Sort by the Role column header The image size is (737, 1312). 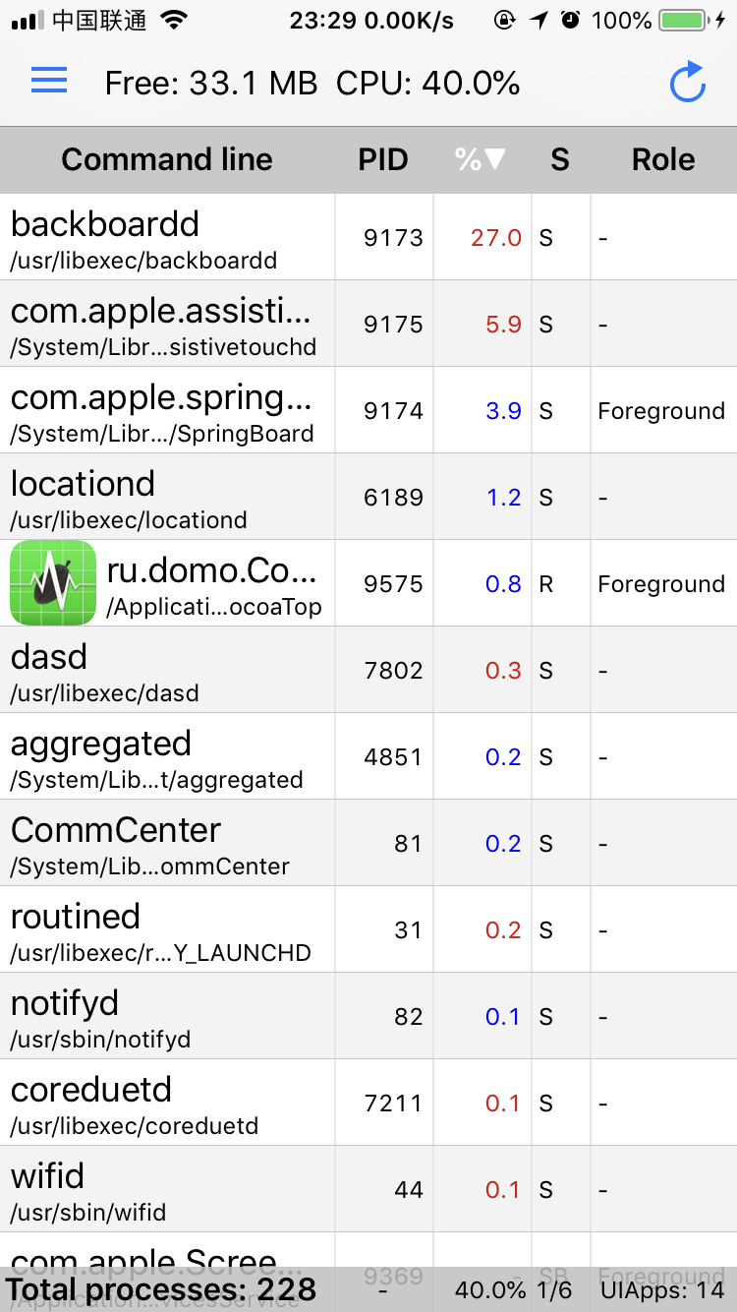(663, 159)
